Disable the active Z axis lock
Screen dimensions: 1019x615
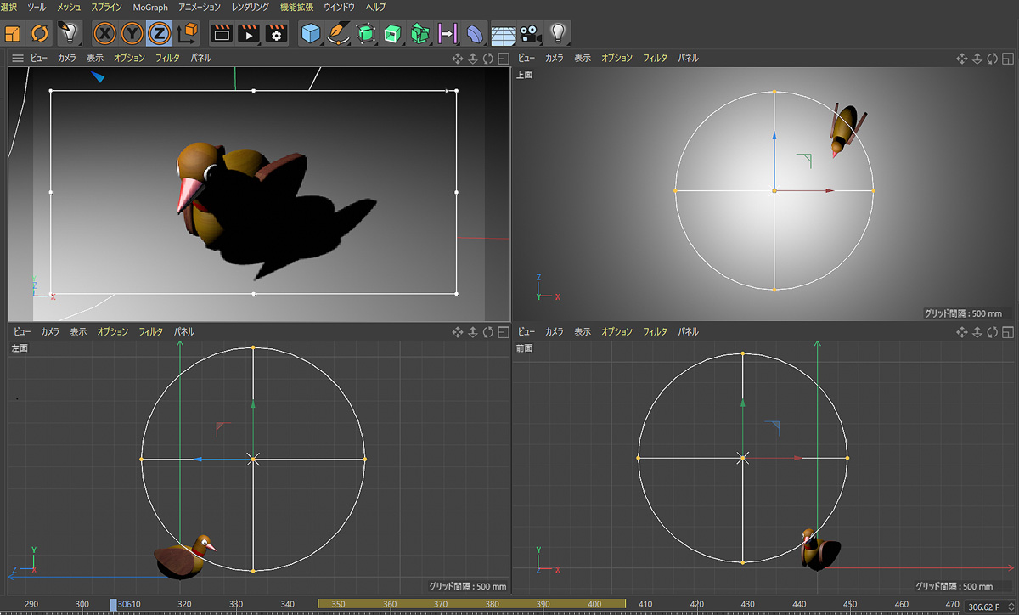[159, 33]
